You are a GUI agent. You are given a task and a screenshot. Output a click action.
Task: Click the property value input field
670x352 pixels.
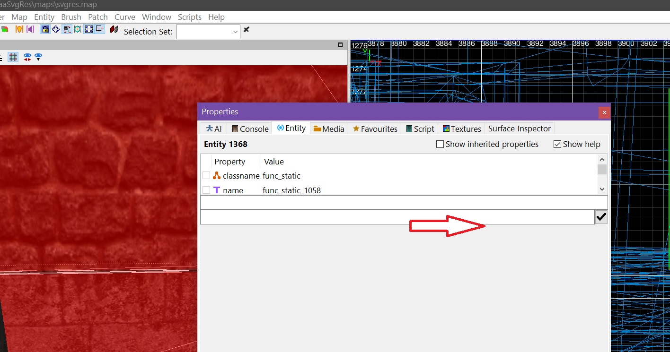pyautogui.click(x=397, y=217)
